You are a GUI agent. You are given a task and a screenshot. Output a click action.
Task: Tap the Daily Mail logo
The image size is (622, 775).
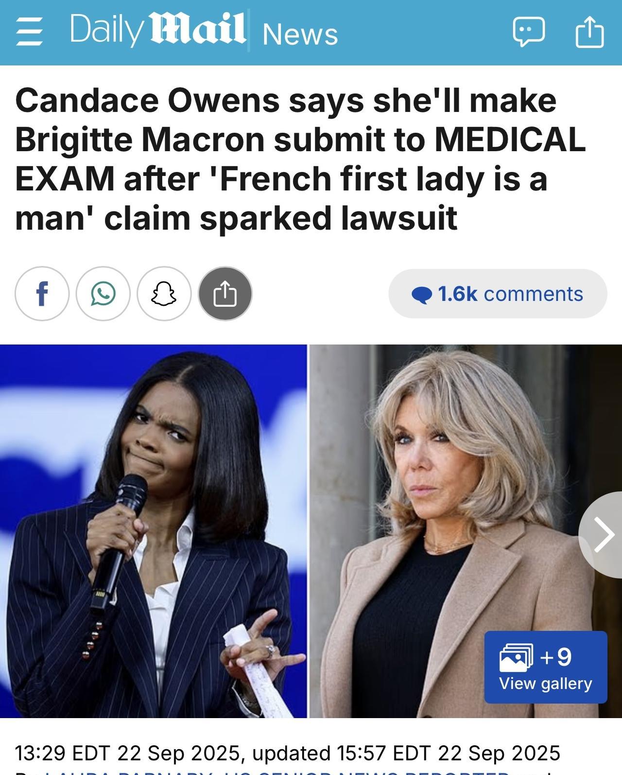point(157,29)
